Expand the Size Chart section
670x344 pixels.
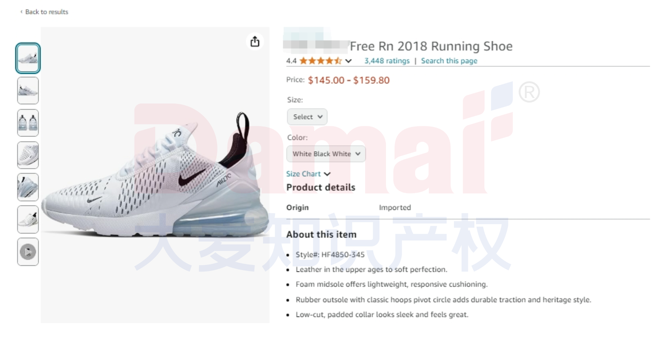click(308, 174)
